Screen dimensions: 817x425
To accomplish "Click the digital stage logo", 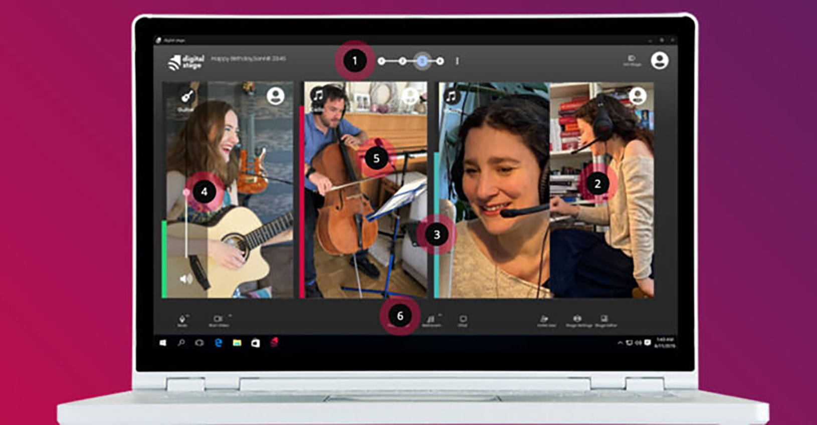I will click(186, 62).
